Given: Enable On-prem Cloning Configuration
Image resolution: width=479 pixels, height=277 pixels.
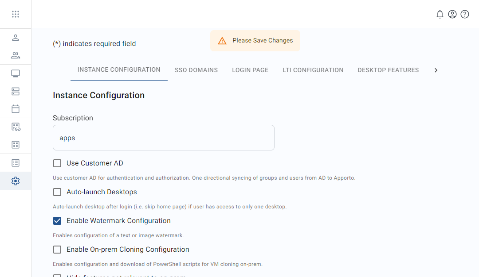Looking at the screenshot, I should click(57, 249).
